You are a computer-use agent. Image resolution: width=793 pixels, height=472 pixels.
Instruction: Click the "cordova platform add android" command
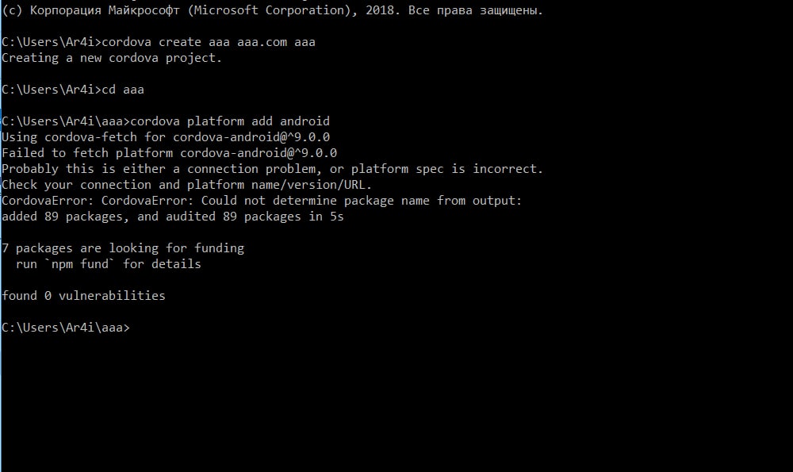tap(229, 121)
